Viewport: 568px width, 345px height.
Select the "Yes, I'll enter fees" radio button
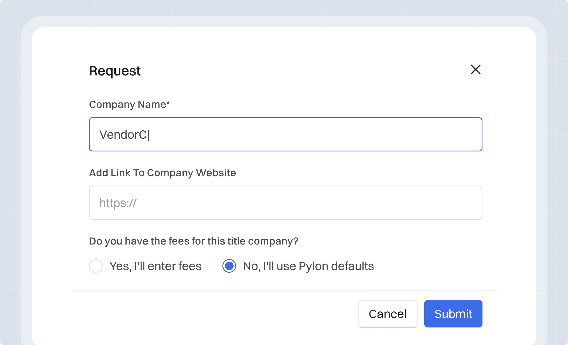pos(96,266)
